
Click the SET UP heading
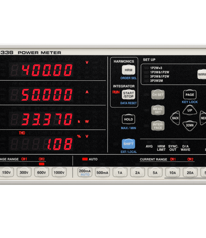[149, 60]
